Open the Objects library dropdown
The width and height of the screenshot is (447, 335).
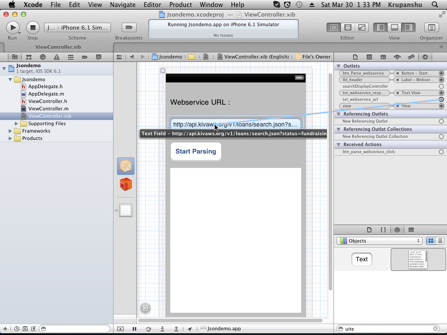[x=379, y=241]
